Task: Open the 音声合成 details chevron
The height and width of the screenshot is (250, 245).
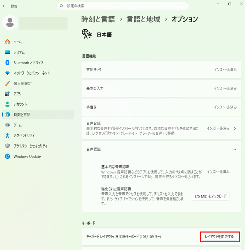Action: 235,128
